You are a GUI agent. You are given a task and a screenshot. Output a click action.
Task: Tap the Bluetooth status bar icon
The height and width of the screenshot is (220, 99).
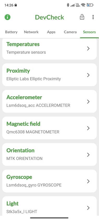[68, 5]
